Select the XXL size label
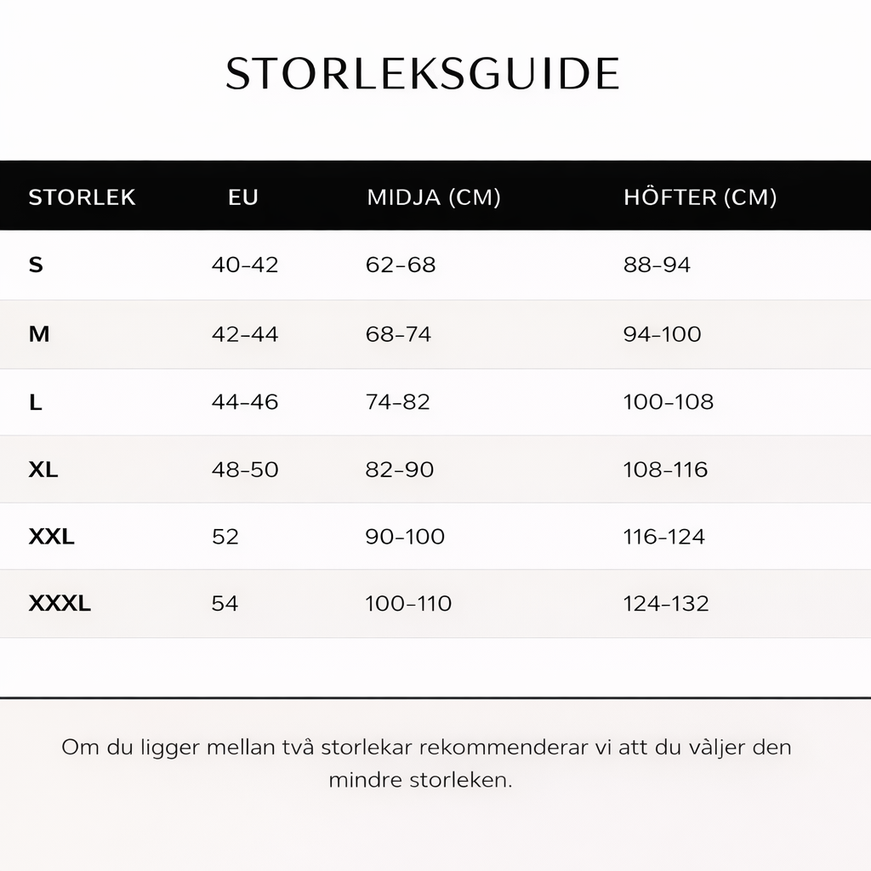 [51, 537]
